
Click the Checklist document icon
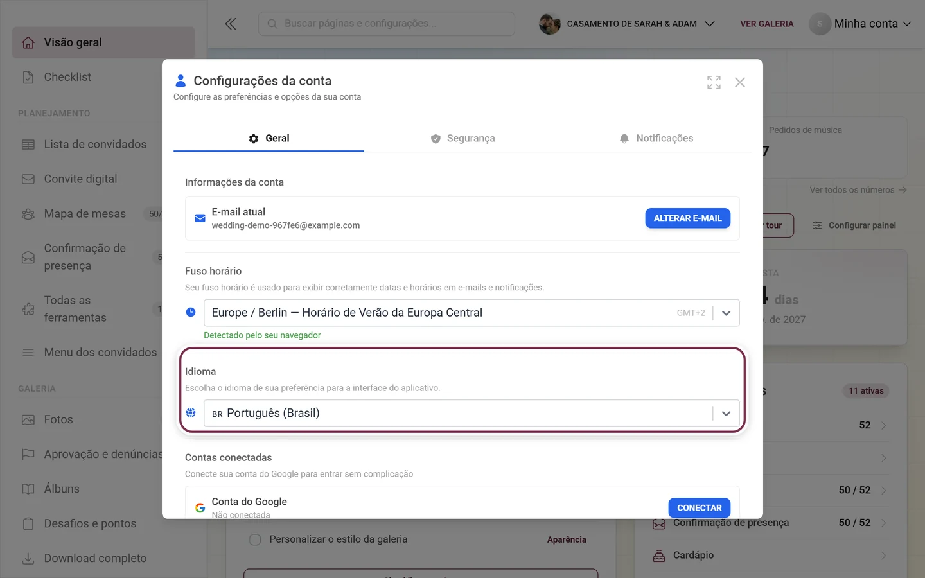(x=28, y=77)
